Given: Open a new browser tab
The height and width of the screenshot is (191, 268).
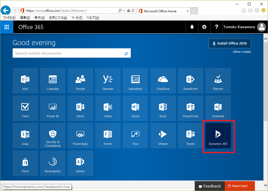Looking at the screenshot, I should coord(194,11).
